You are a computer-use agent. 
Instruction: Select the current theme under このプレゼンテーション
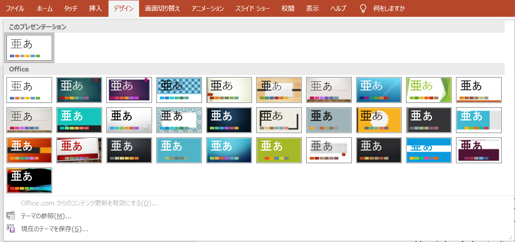tap(29, 48)
